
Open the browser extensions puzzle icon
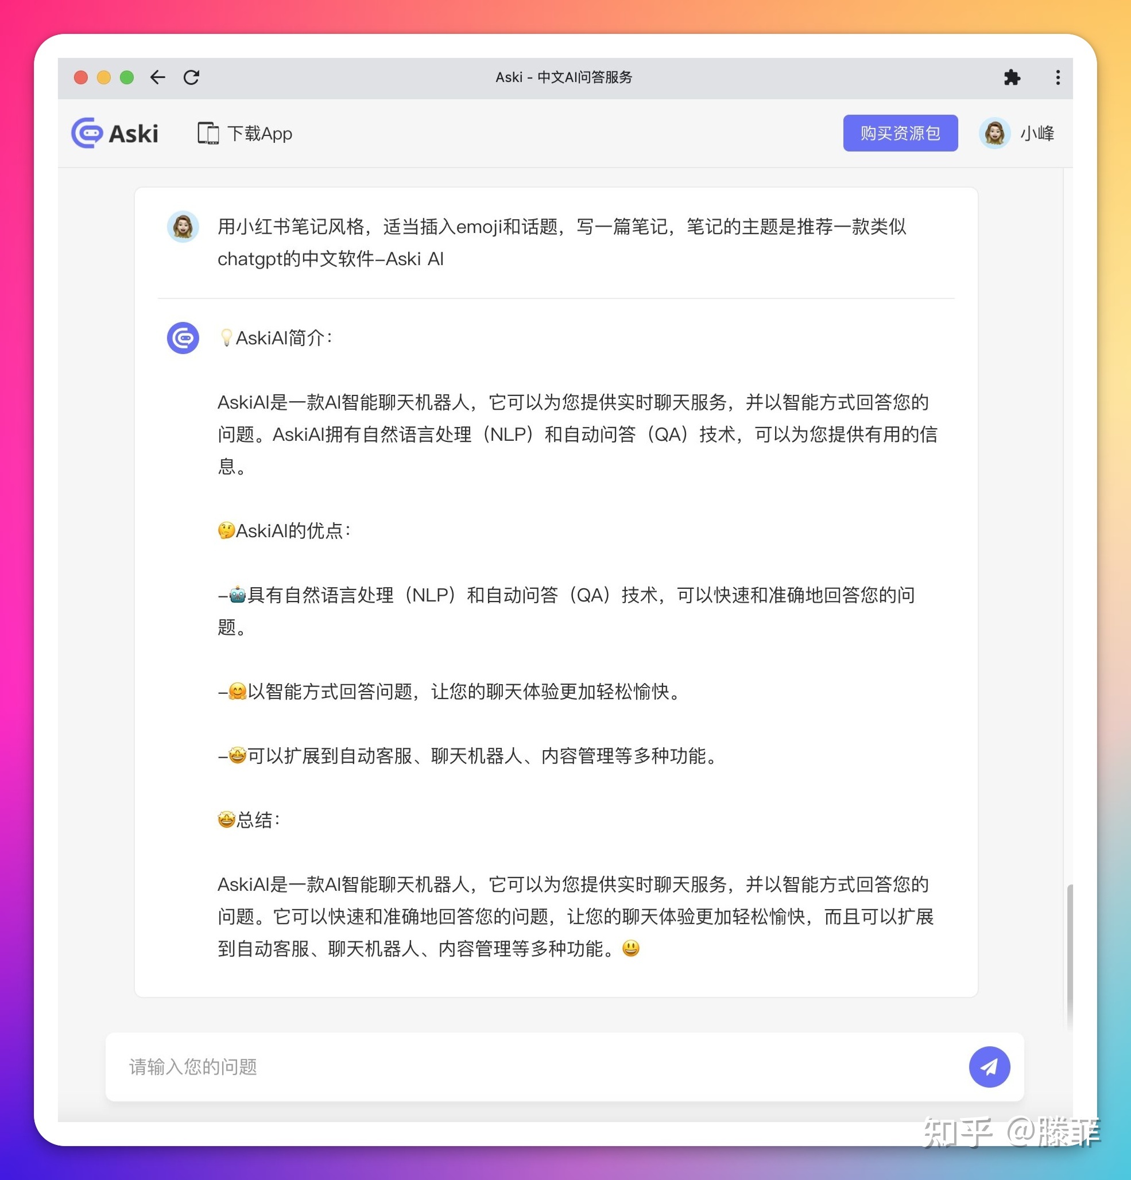(x=1012, y=77)
